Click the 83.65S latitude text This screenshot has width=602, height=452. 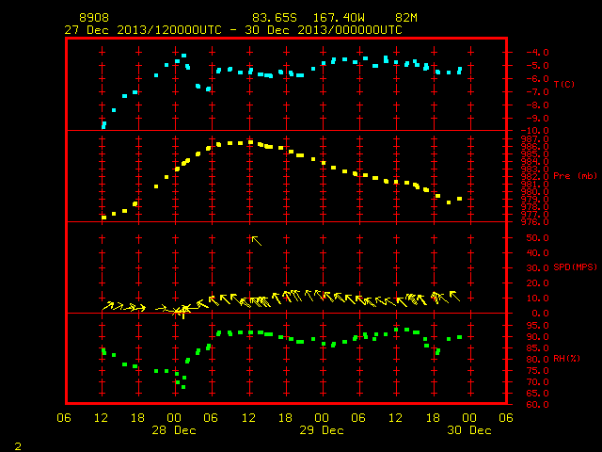pyautogui.click(x=275, y=18)
